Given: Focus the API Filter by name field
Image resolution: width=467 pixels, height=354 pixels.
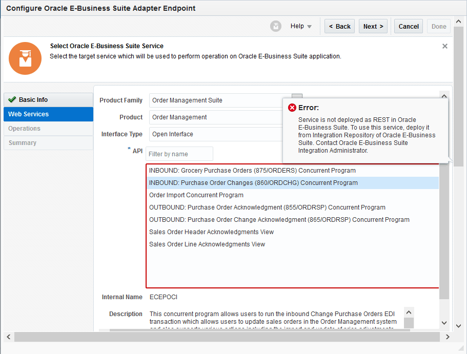Looking at the screenshot, I should (x=179, y=154).
